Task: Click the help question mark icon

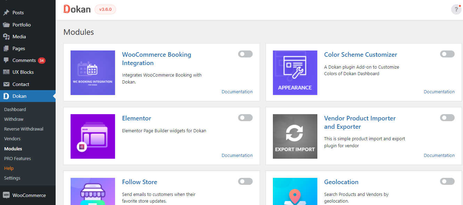Action: coord(456,9)
